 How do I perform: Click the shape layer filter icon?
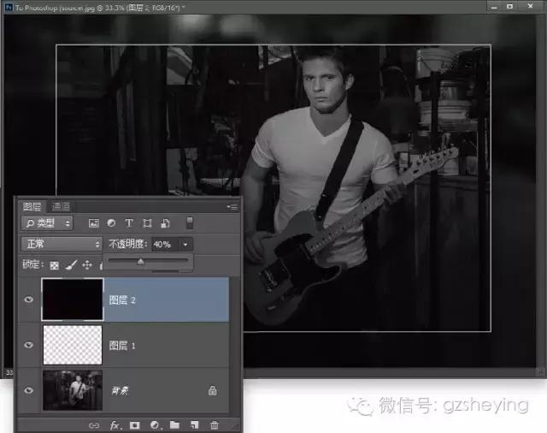point(147,223)
